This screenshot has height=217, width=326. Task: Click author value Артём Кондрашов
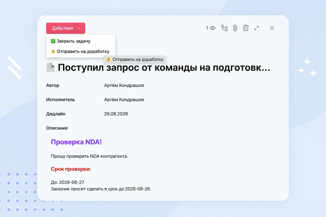click(124, 85)
